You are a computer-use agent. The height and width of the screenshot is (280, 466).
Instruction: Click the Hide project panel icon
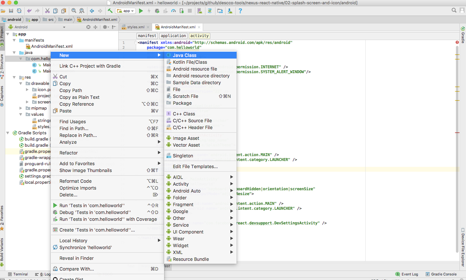point(114,27)
